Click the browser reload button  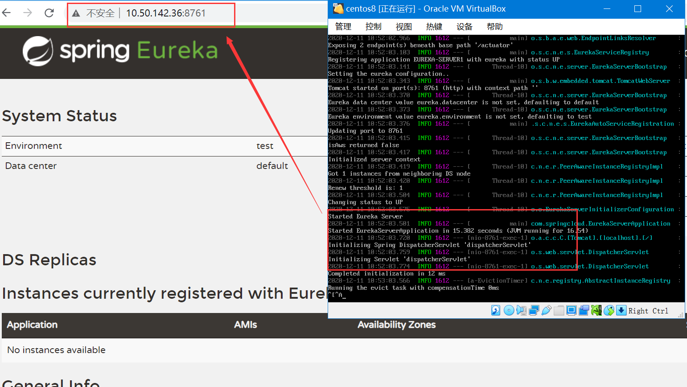click(49, 12)
